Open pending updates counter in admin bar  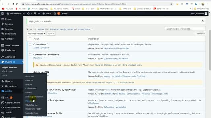tap(29, 13)
